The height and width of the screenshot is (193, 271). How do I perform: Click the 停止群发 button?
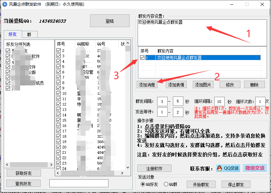(x=236, y=185)
